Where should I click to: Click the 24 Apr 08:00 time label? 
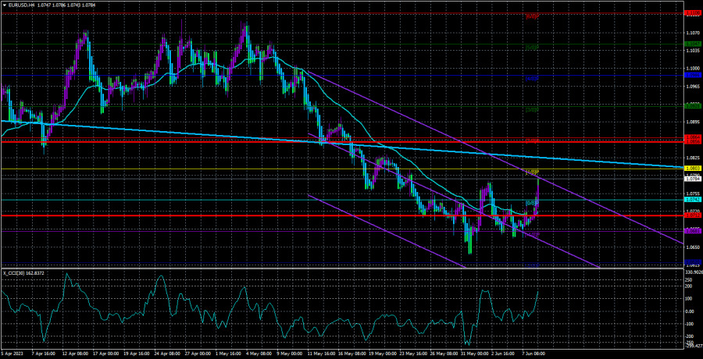point(166,354)
